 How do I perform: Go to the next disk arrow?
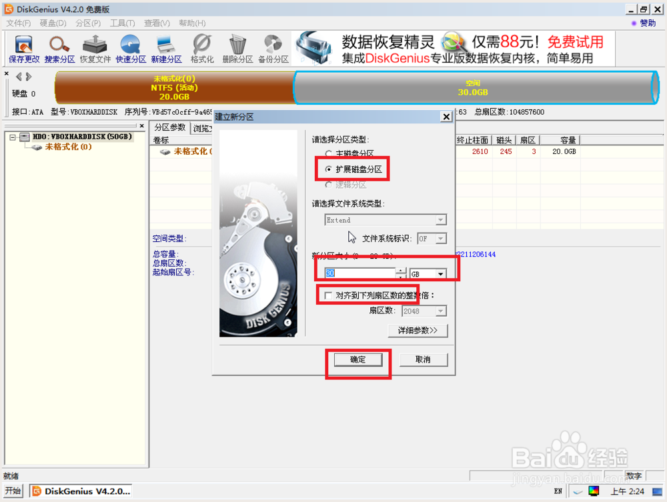tap(29, 77)
